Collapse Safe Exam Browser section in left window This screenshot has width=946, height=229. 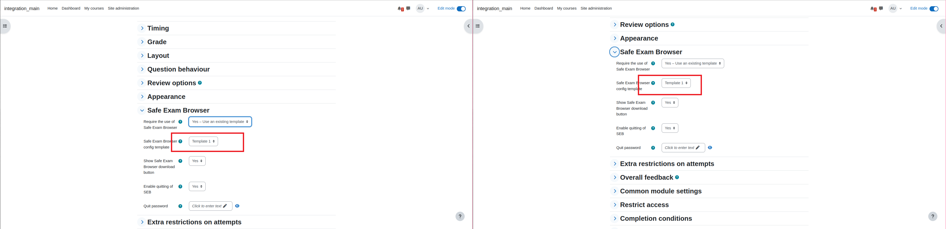click(x=142, y=110)
